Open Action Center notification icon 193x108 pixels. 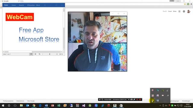coord(182,106)
